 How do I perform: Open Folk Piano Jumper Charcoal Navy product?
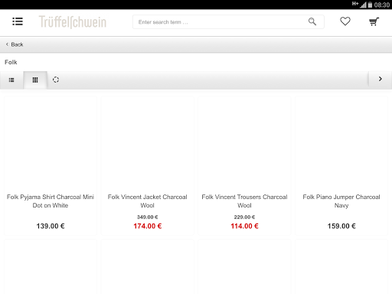tap(341, 201)
